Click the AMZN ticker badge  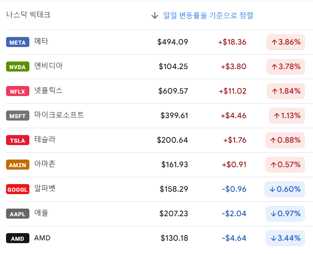coord(18,165)
